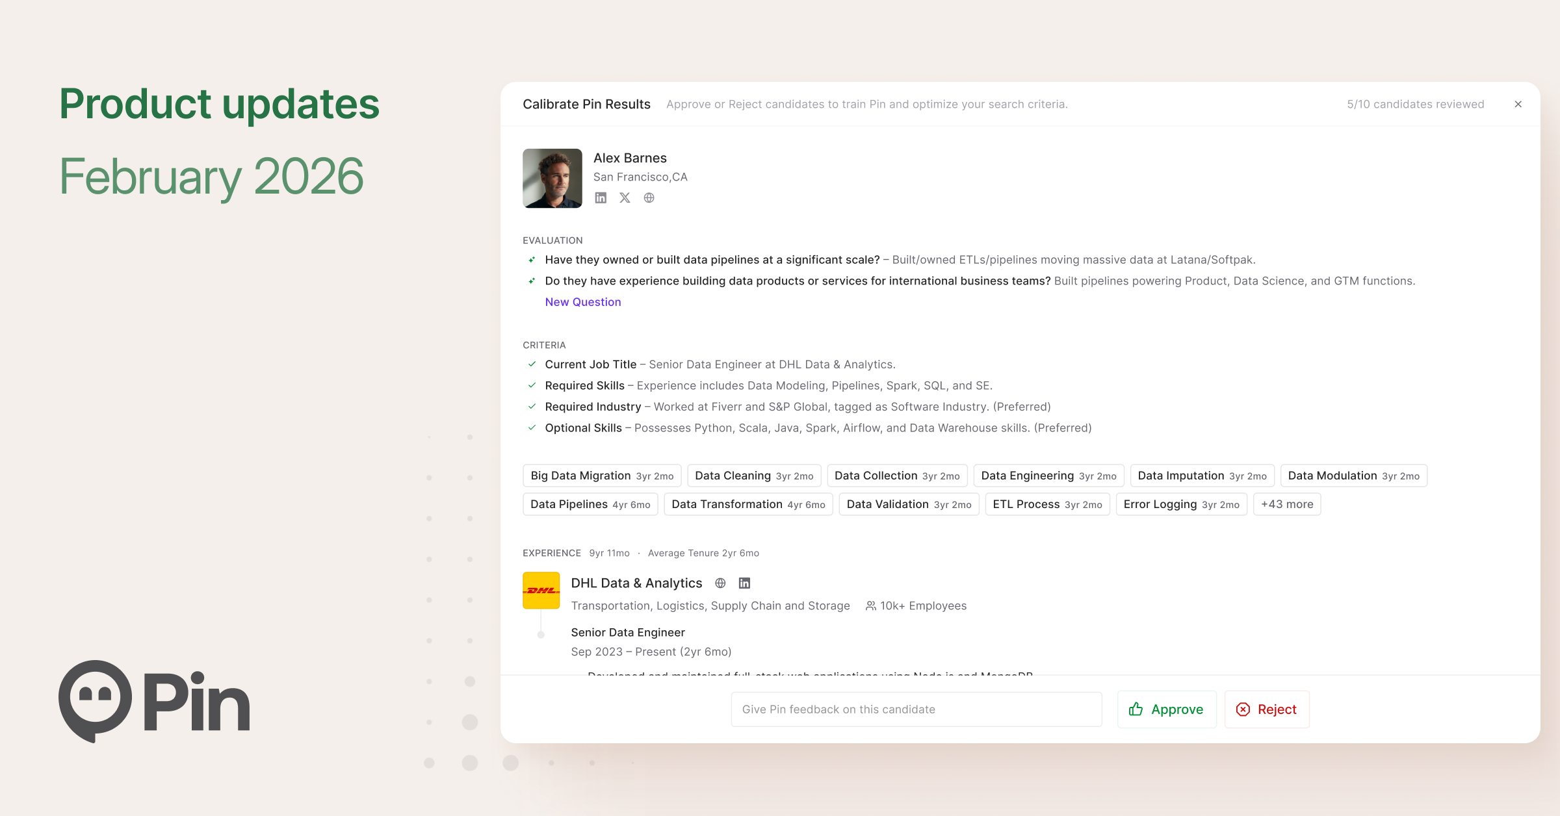Expand the Senior Data Engineer role details

(x=627, y=631)
